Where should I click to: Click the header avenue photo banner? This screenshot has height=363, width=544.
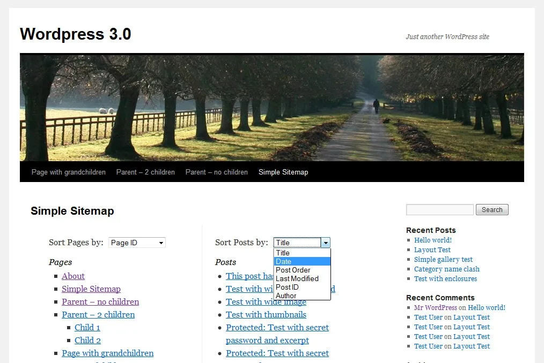271,107
